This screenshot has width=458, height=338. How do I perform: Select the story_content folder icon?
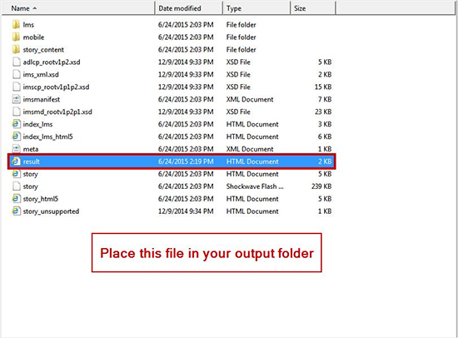tap(16, 49)
